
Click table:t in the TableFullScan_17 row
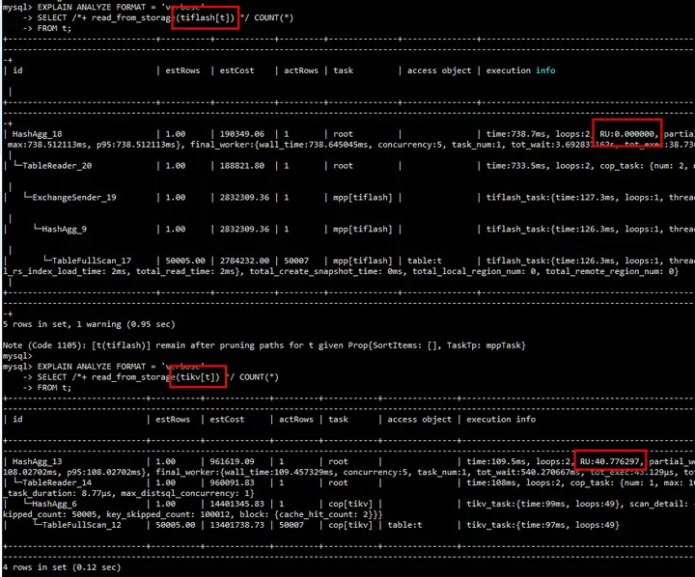[424, 261]
